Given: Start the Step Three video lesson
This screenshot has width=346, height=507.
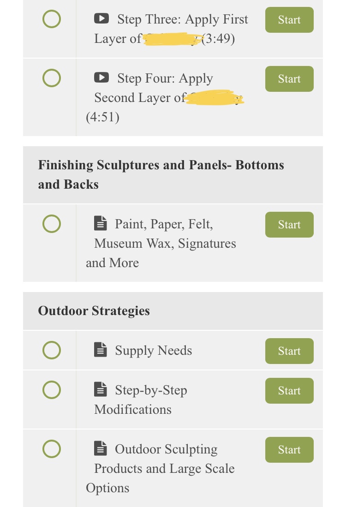Looking at the screenshot, I should pyautogui.click(x=289, y=20).
